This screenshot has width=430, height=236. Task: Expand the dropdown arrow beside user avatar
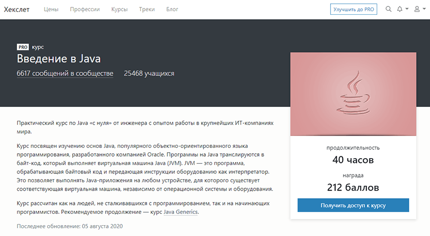coord(424,9)
